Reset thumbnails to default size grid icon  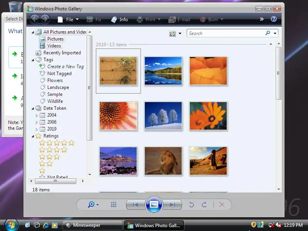click(x=114, y=204)
